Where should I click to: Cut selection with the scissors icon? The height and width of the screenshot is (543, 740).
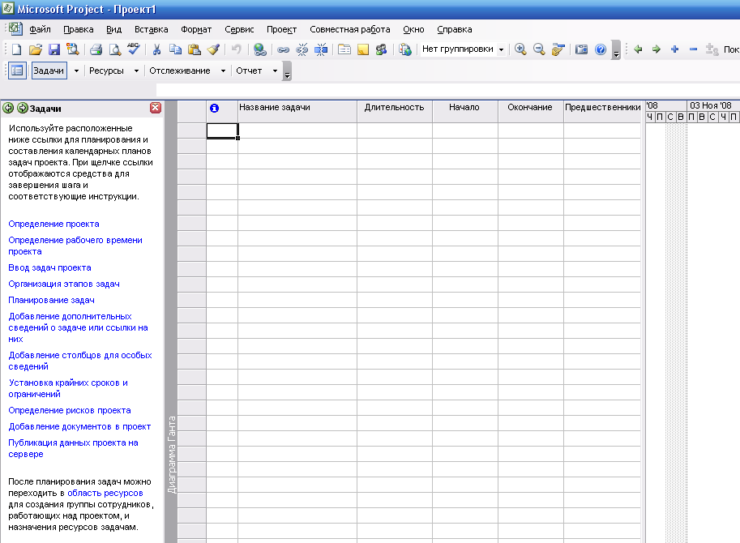coord(156,49)
